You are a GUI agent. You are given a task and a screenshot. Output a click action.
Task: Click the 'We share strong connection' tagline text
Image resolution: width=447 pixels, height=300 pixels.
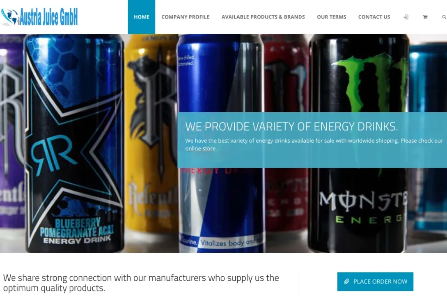click(x=141, y=283)
